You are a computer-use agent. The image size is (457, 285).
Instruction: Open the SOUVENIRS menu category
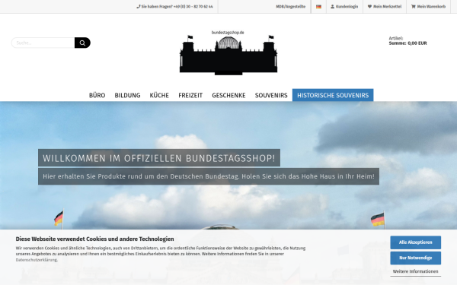pos(271,96)
